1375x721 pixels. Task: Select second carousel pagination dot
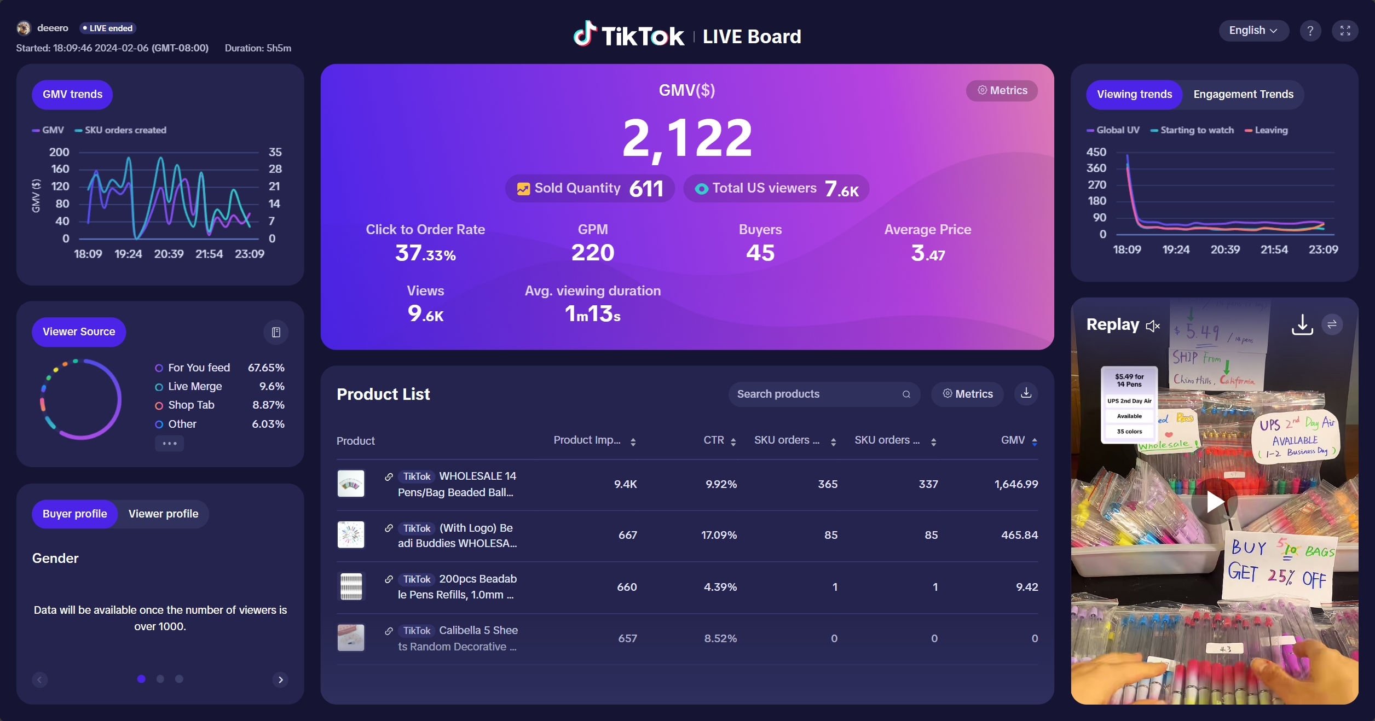160,679
